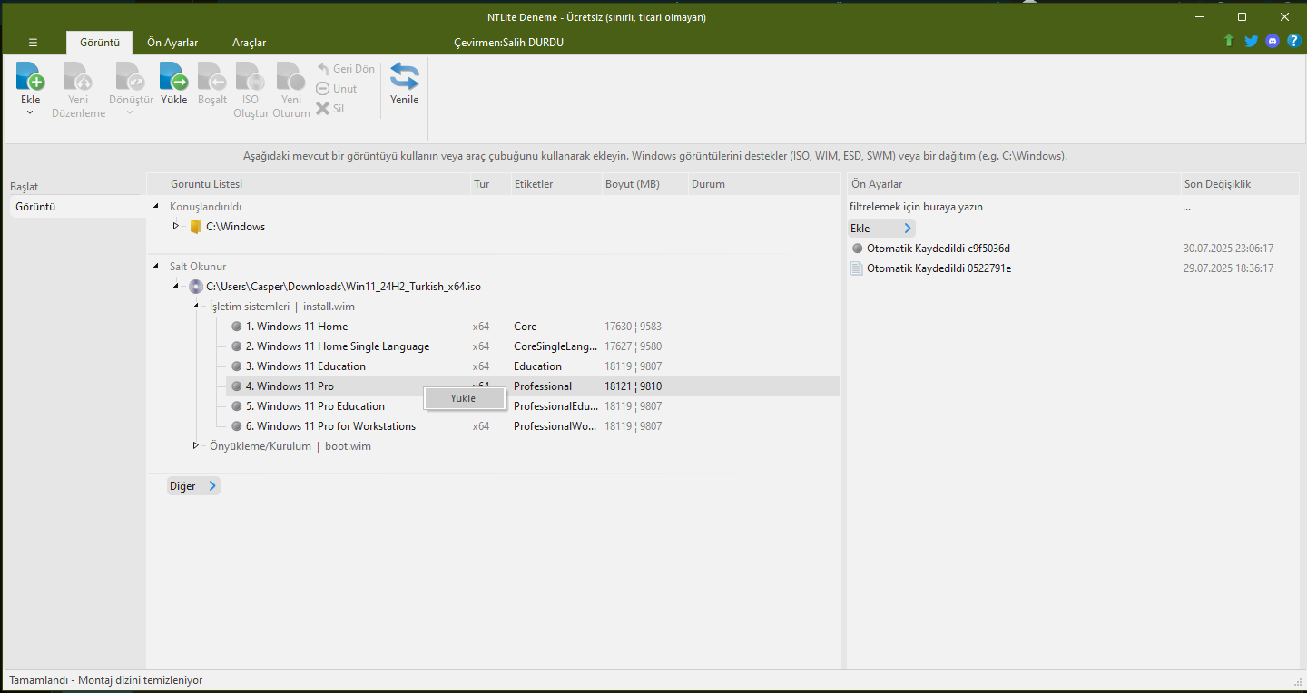Click the date 30.07.2025 23:06:17
The height and width of the screenshot is (693, 1307).
(1228, 249)
